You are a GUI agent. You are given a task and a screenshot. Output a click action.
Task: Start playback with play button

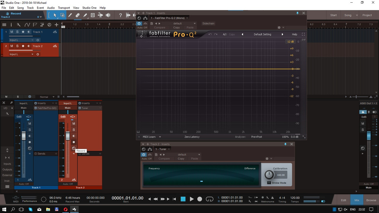click(x=192, y=199)
